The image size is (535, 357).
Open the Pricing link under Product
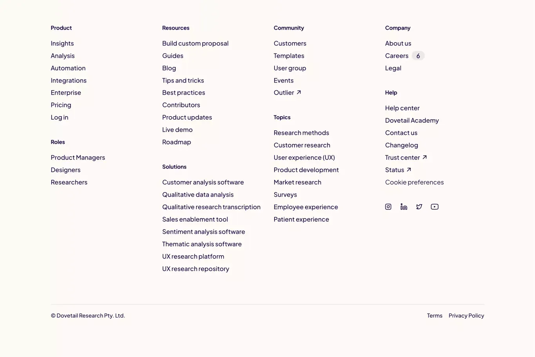tap(61, 105)
